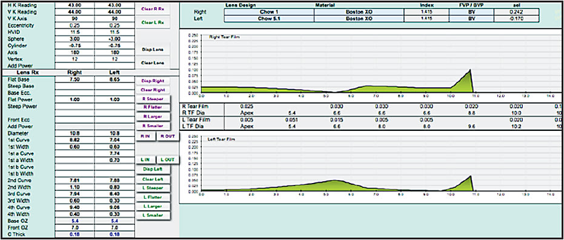Click the R OUT button
This screenshot has width=564, height=240.
pos(168,137)
